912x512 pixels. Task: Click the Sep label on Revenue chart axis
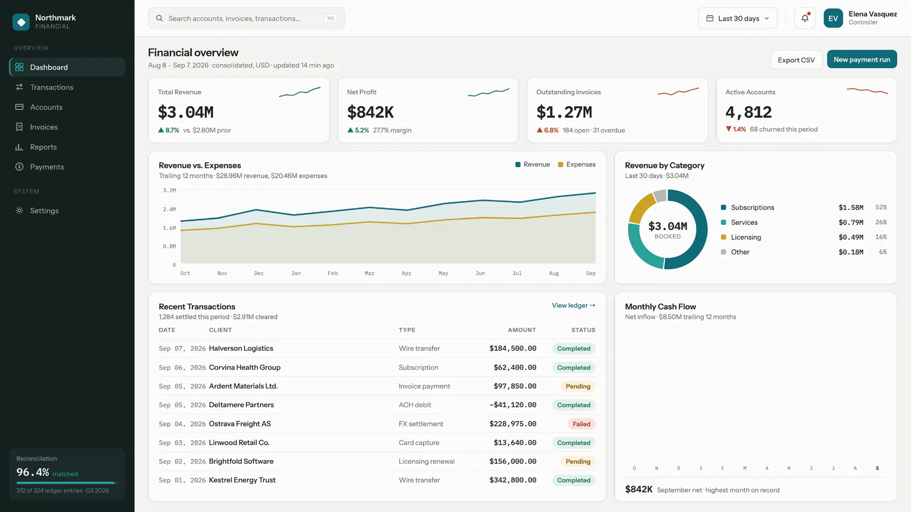click(x=590, y=273)
